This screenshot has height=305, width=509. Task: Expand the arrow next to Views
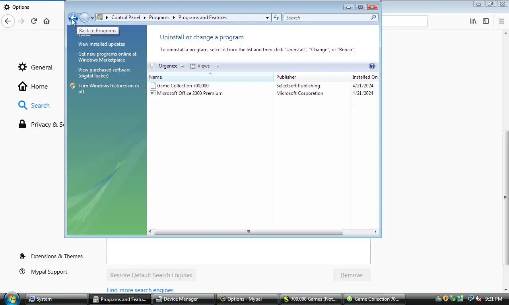[217, 66]
